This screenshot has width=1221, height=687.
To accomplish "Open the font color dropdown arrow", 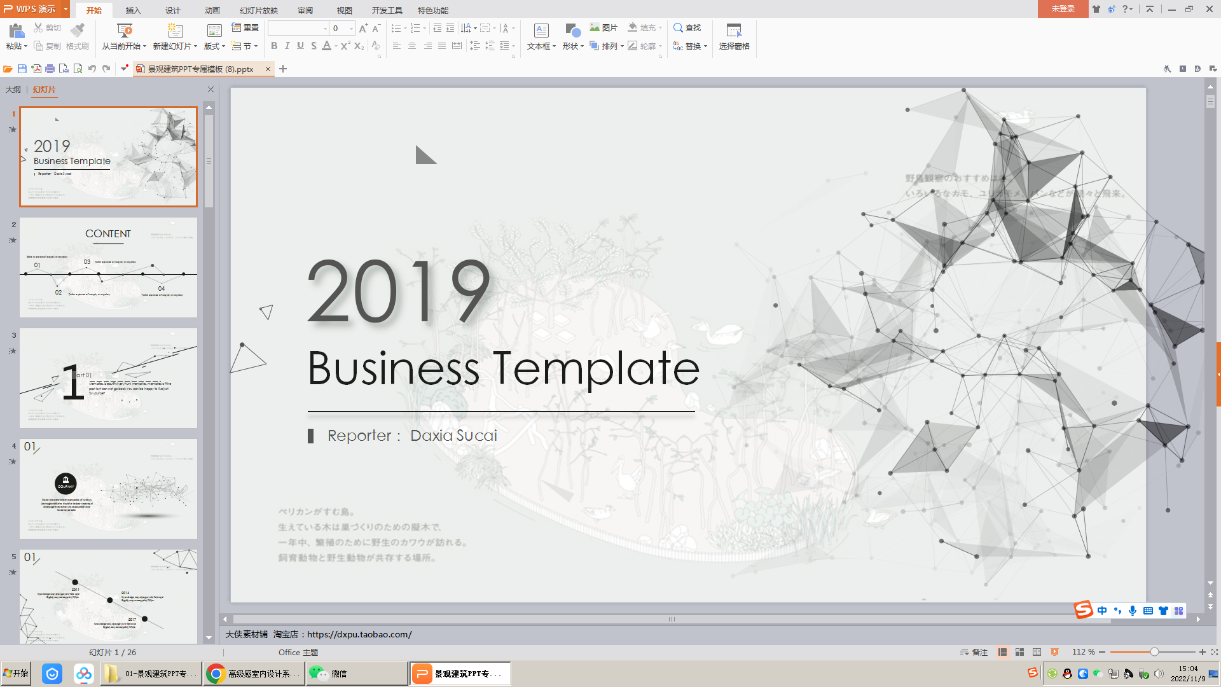I will 336,46.
